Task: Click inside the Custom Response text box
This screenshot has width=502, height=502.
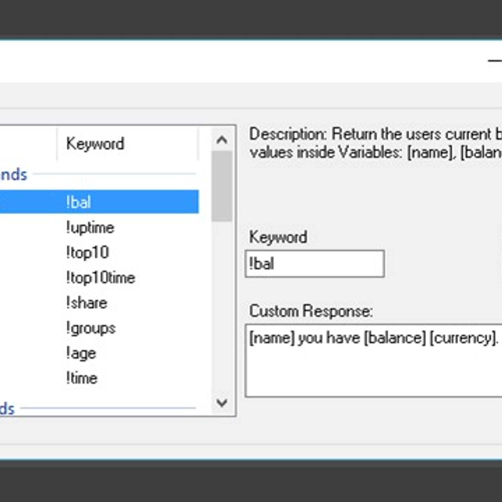Action: pyautogui.click(x=374, y=361)
